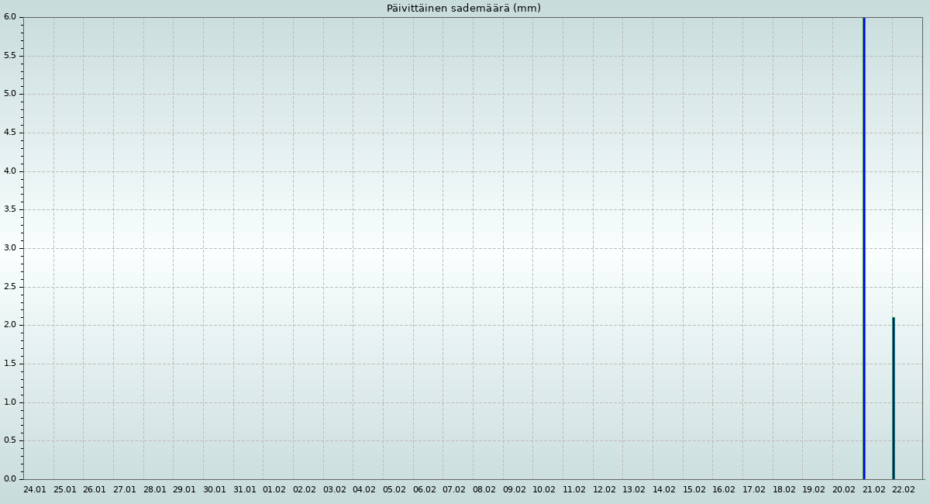This screenshot has height=504, width=930.
Task: Click the 0.0 origin label on the y-axis
Action: coord(10,478)
